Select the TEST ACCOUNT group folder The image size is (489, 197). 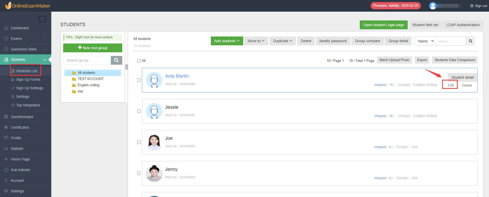[93, 79]
